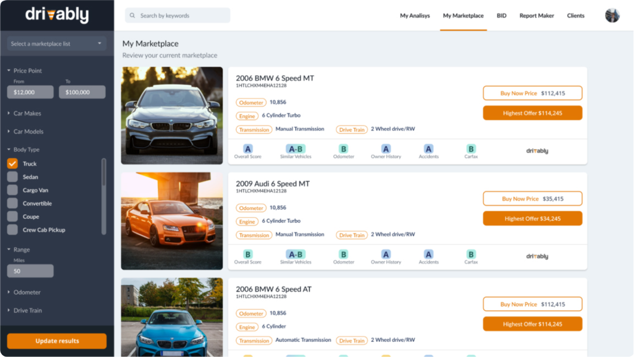635x357 pixels.
Task: Click the Update results button
Action: [x=56, y=341]
